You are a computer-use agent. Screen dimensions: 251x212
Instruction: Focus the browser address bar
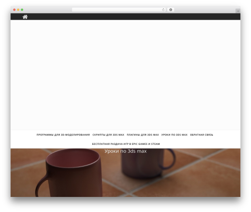tap(119, 10)
